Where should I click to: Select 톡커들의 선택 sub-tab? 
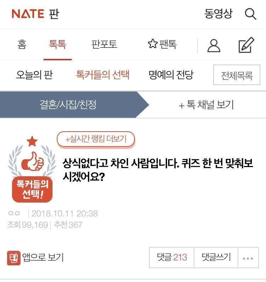coord(102,74)
